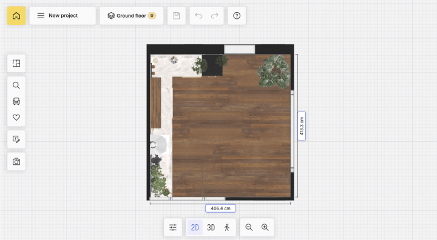Viewport: 437px width, 240px height.
Task: Click the yellow home button
Action: pyautogui.click(x=16, y=16)
